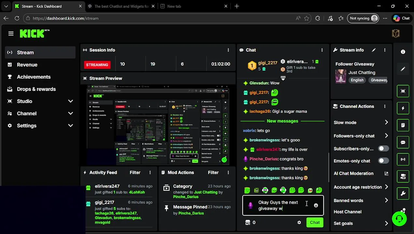Toggle the wrench widget icon in sidebar
Screen dimensions: 414x234
(x=403, y=194)
